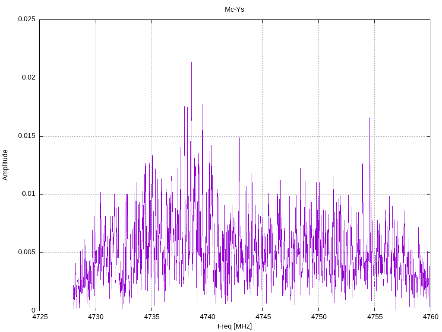
Task: Click the 4745 x-axis tick label
Action: click(x=263, y=317)
